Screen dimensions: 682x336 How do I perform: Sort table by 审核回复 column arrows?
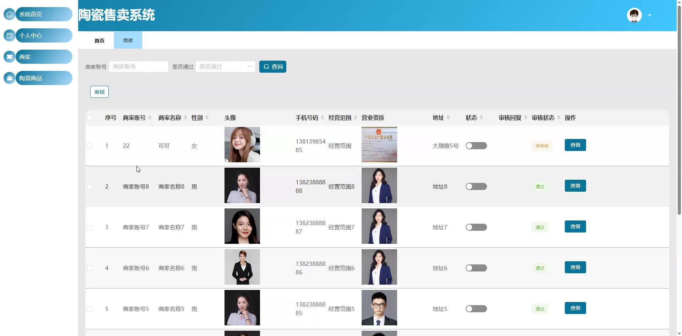point(526,118)
